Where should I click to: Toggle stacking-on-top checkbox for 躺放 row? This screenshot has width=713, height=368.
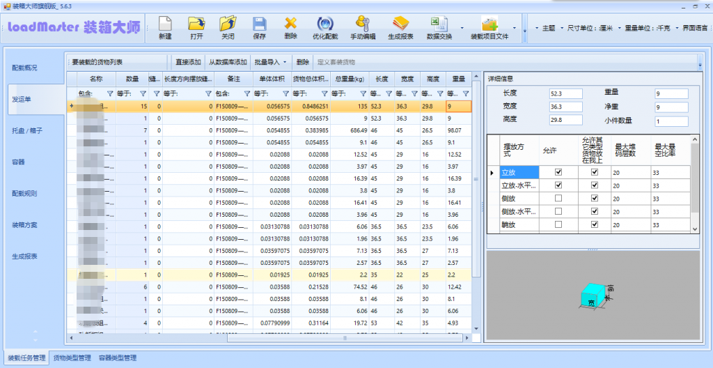tap(594, 224)
